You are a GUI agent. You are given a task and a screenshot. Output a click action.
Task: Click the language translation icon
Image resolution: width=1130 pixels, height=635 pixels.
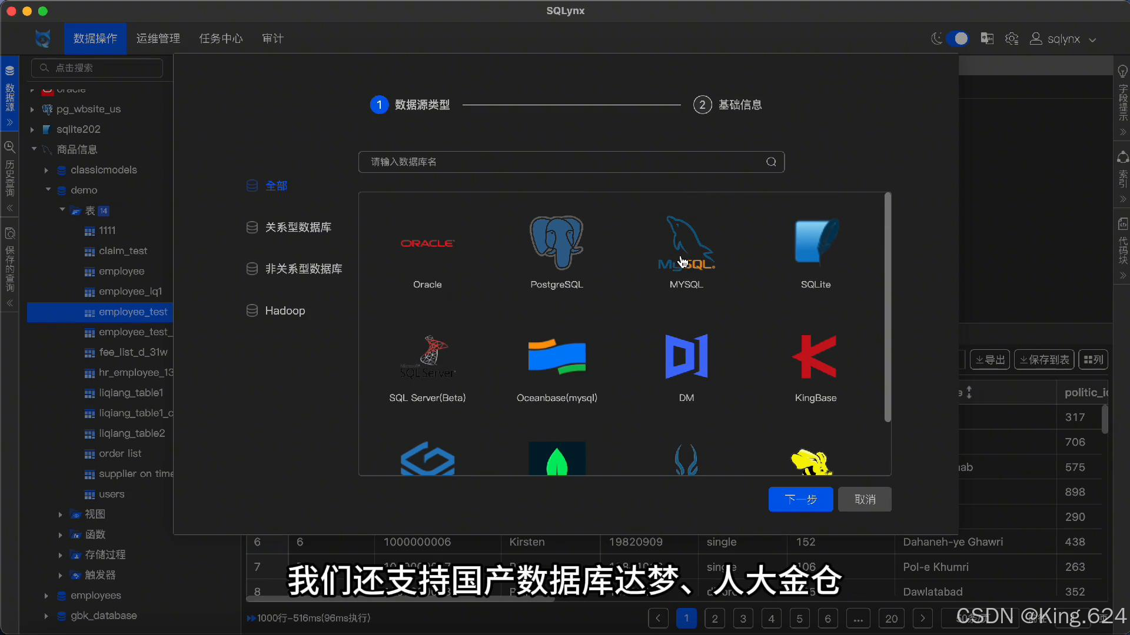click(987, 39)
